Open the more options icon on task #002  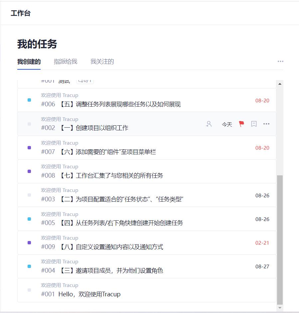click(x=266, y=124)
